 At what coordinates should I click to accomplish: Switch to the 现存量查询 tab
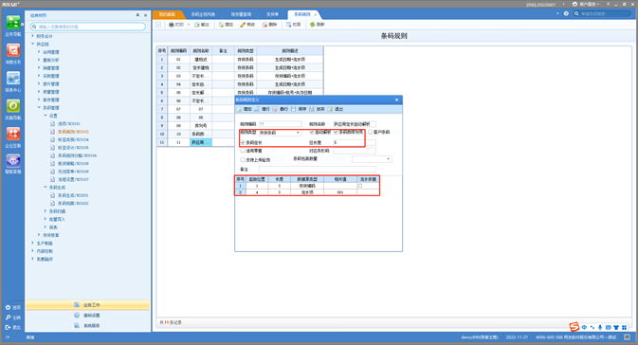(241, 14)
